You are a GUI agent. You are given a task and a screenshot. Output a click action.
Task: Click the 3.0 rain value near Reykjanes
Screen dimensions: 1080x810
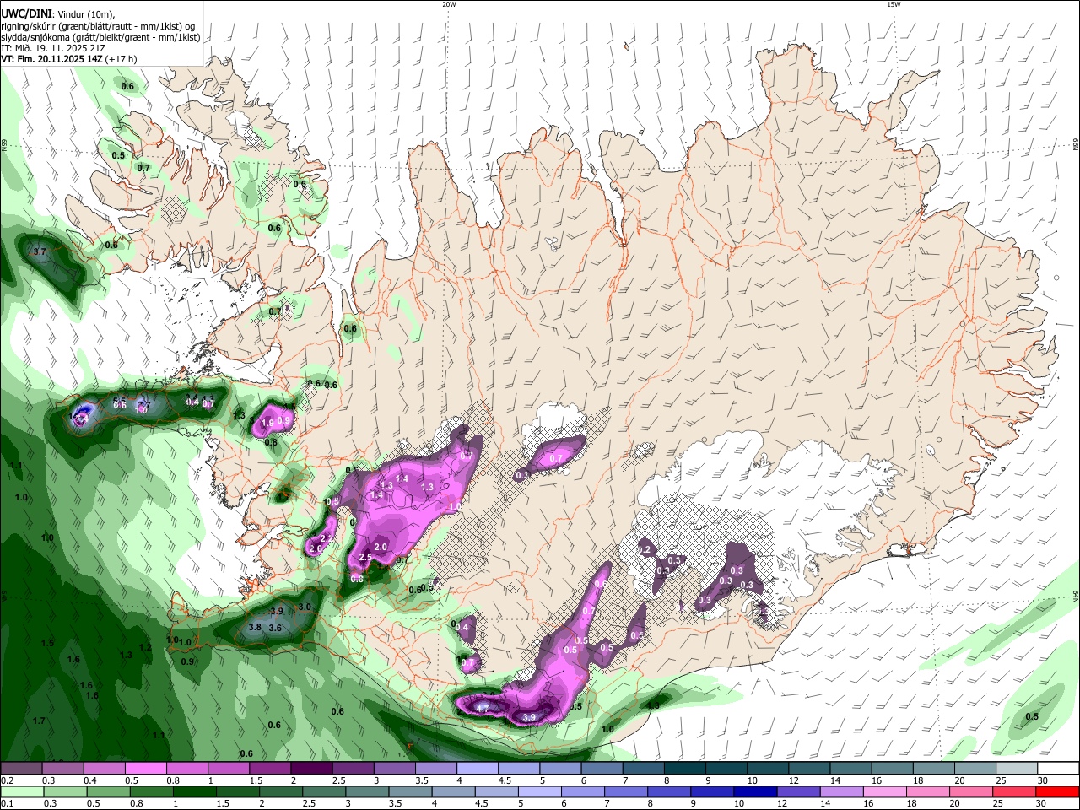point(305,607)
